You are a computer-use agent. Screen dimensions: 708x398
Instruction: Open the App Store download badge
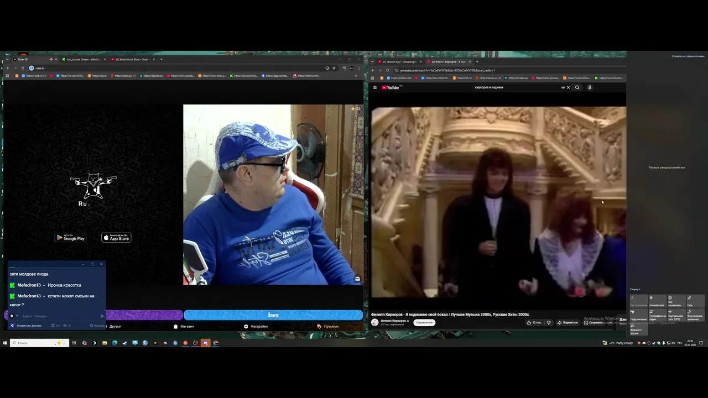(x=116, y=238)
